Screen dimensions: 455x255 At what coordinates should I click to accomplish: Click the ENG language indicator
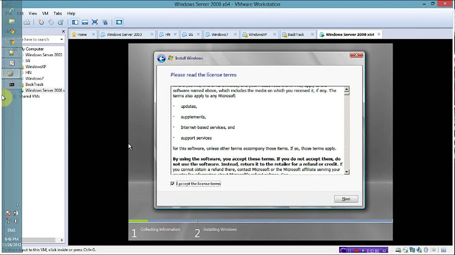point(11,230)
